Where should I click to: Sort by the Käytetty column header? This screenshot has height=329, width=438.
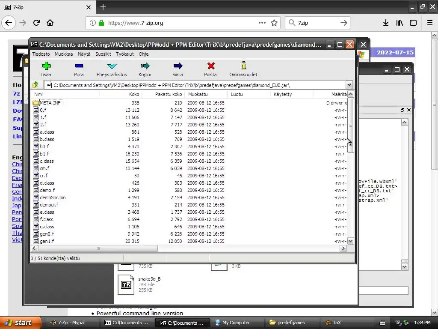pyautogui.click(x=292, y=94)
